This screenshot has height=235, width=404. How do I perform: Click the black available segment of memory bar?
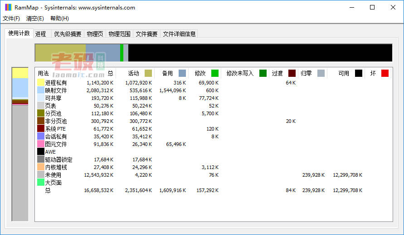260,53
